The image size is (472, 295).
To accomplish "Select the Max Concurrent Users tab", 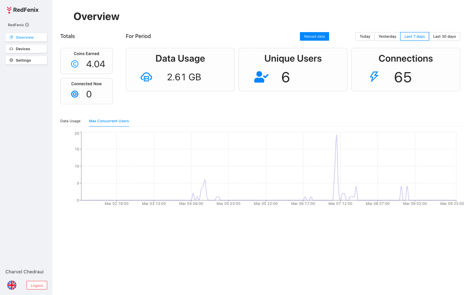I will point(109,121).
